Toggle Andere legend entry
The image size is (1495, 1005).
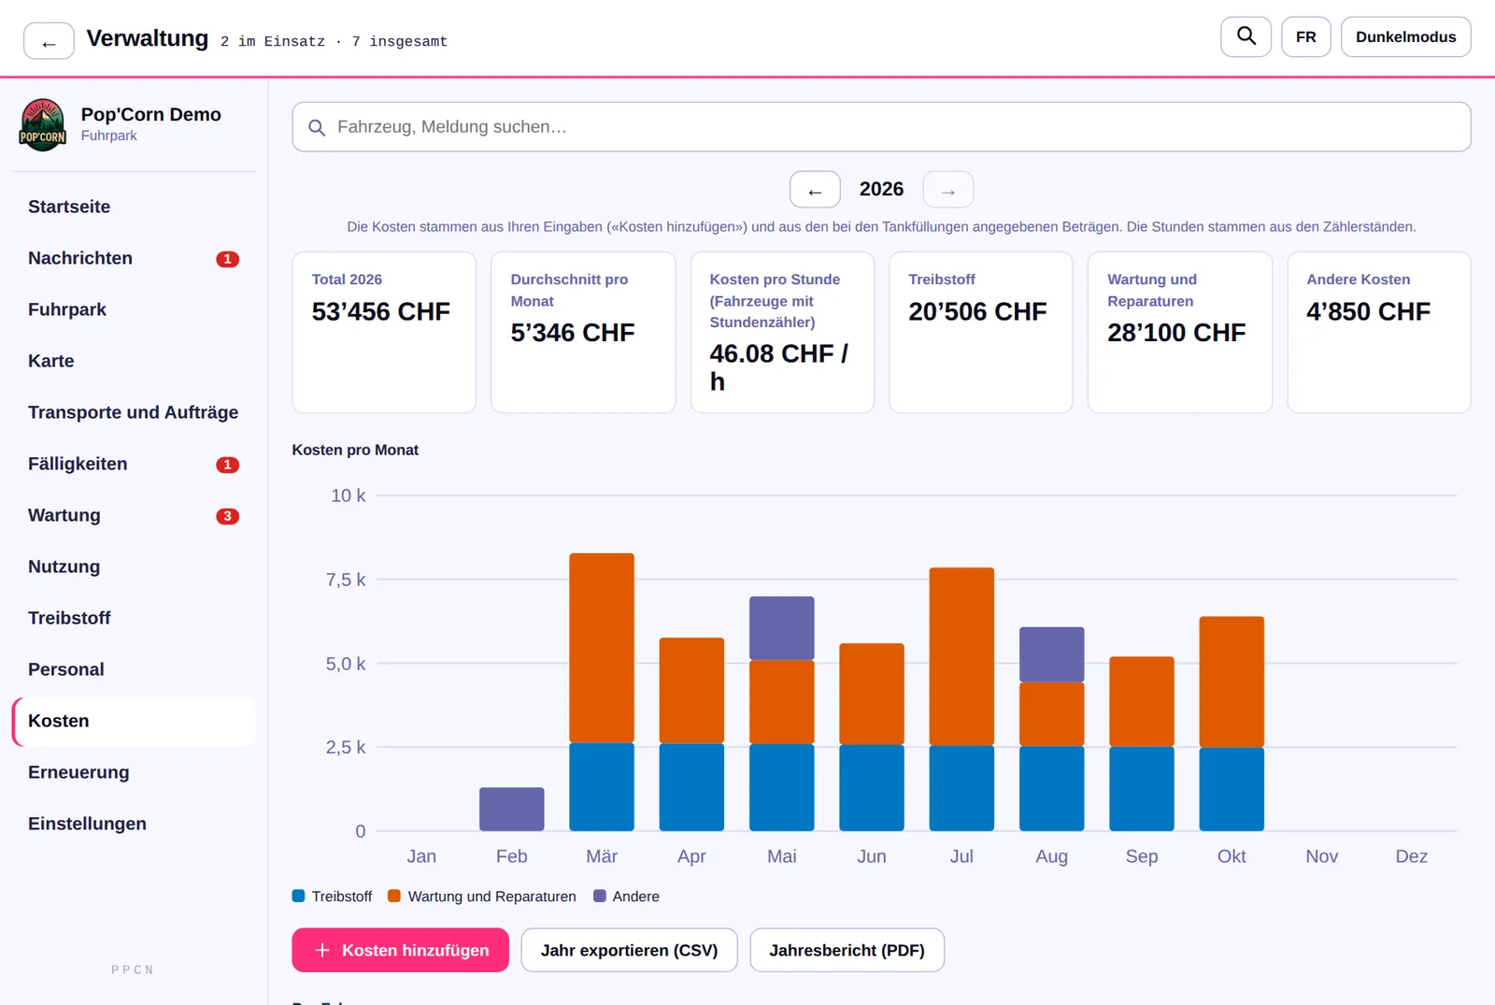tap(626, 897)
